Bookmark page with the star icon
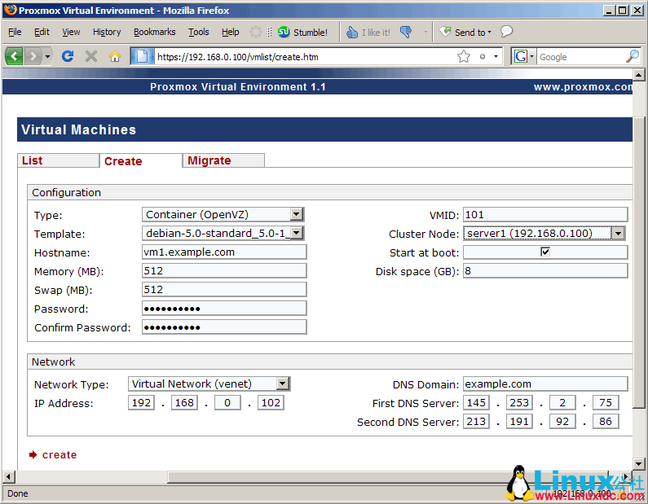 coord(464,56)
